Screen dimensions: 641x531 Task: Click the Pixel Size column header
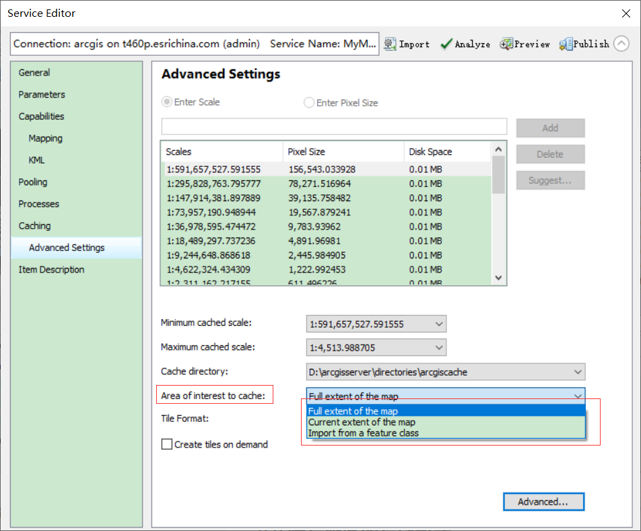[x=343, y=152]
